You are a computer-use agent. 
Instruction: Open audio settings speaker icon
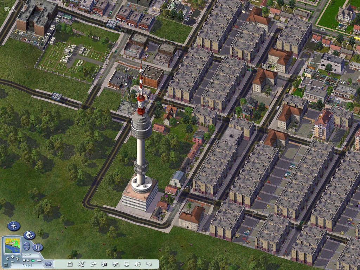(x=138, y=264)
